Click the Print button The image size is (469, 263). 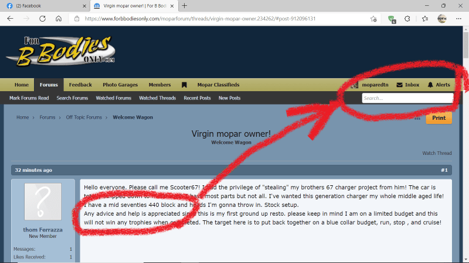click(x=439, y=118)
